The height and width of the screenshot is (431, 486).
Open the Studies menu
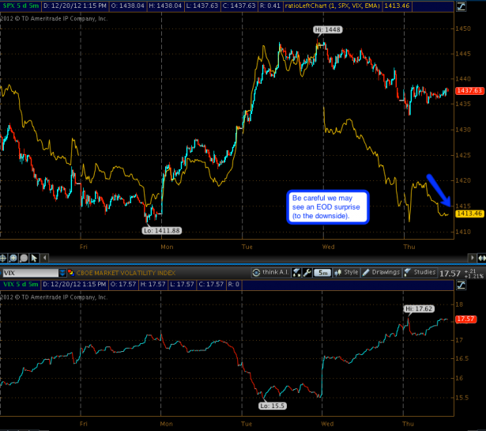click(420, 273)
